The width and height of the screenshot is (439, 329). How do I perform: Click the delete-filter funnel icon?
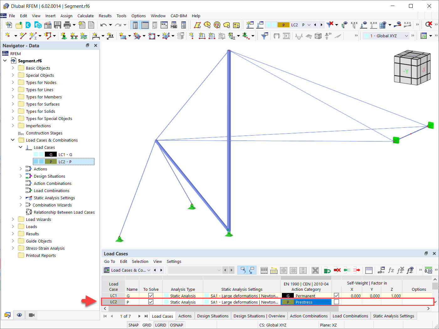(330, 24)
